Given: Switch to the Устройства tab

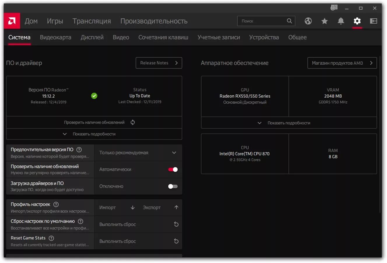Looking at the screenshot, I should [x=264, y=37].
